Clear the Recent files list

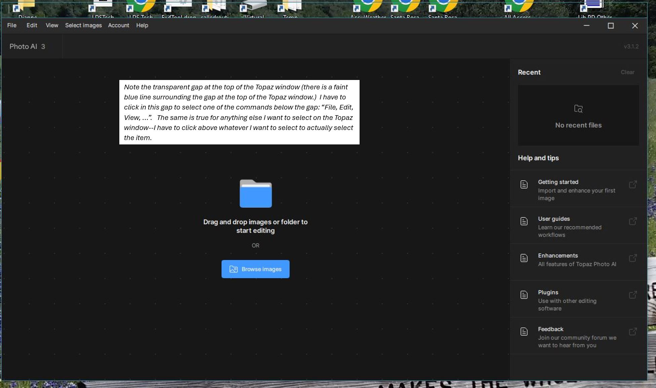point(627,72)
